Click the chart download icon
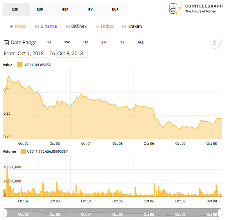This screenshot has width=228, height=220. click(214, 43)
